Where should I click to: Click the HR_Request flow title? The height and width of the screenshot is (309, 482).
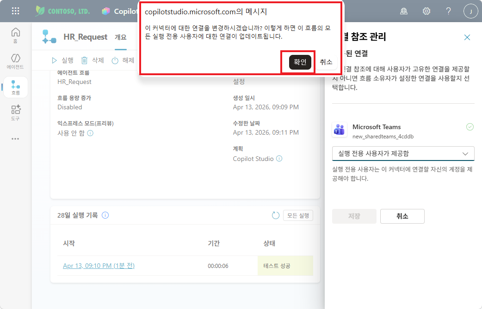click(x=86, y=37)
